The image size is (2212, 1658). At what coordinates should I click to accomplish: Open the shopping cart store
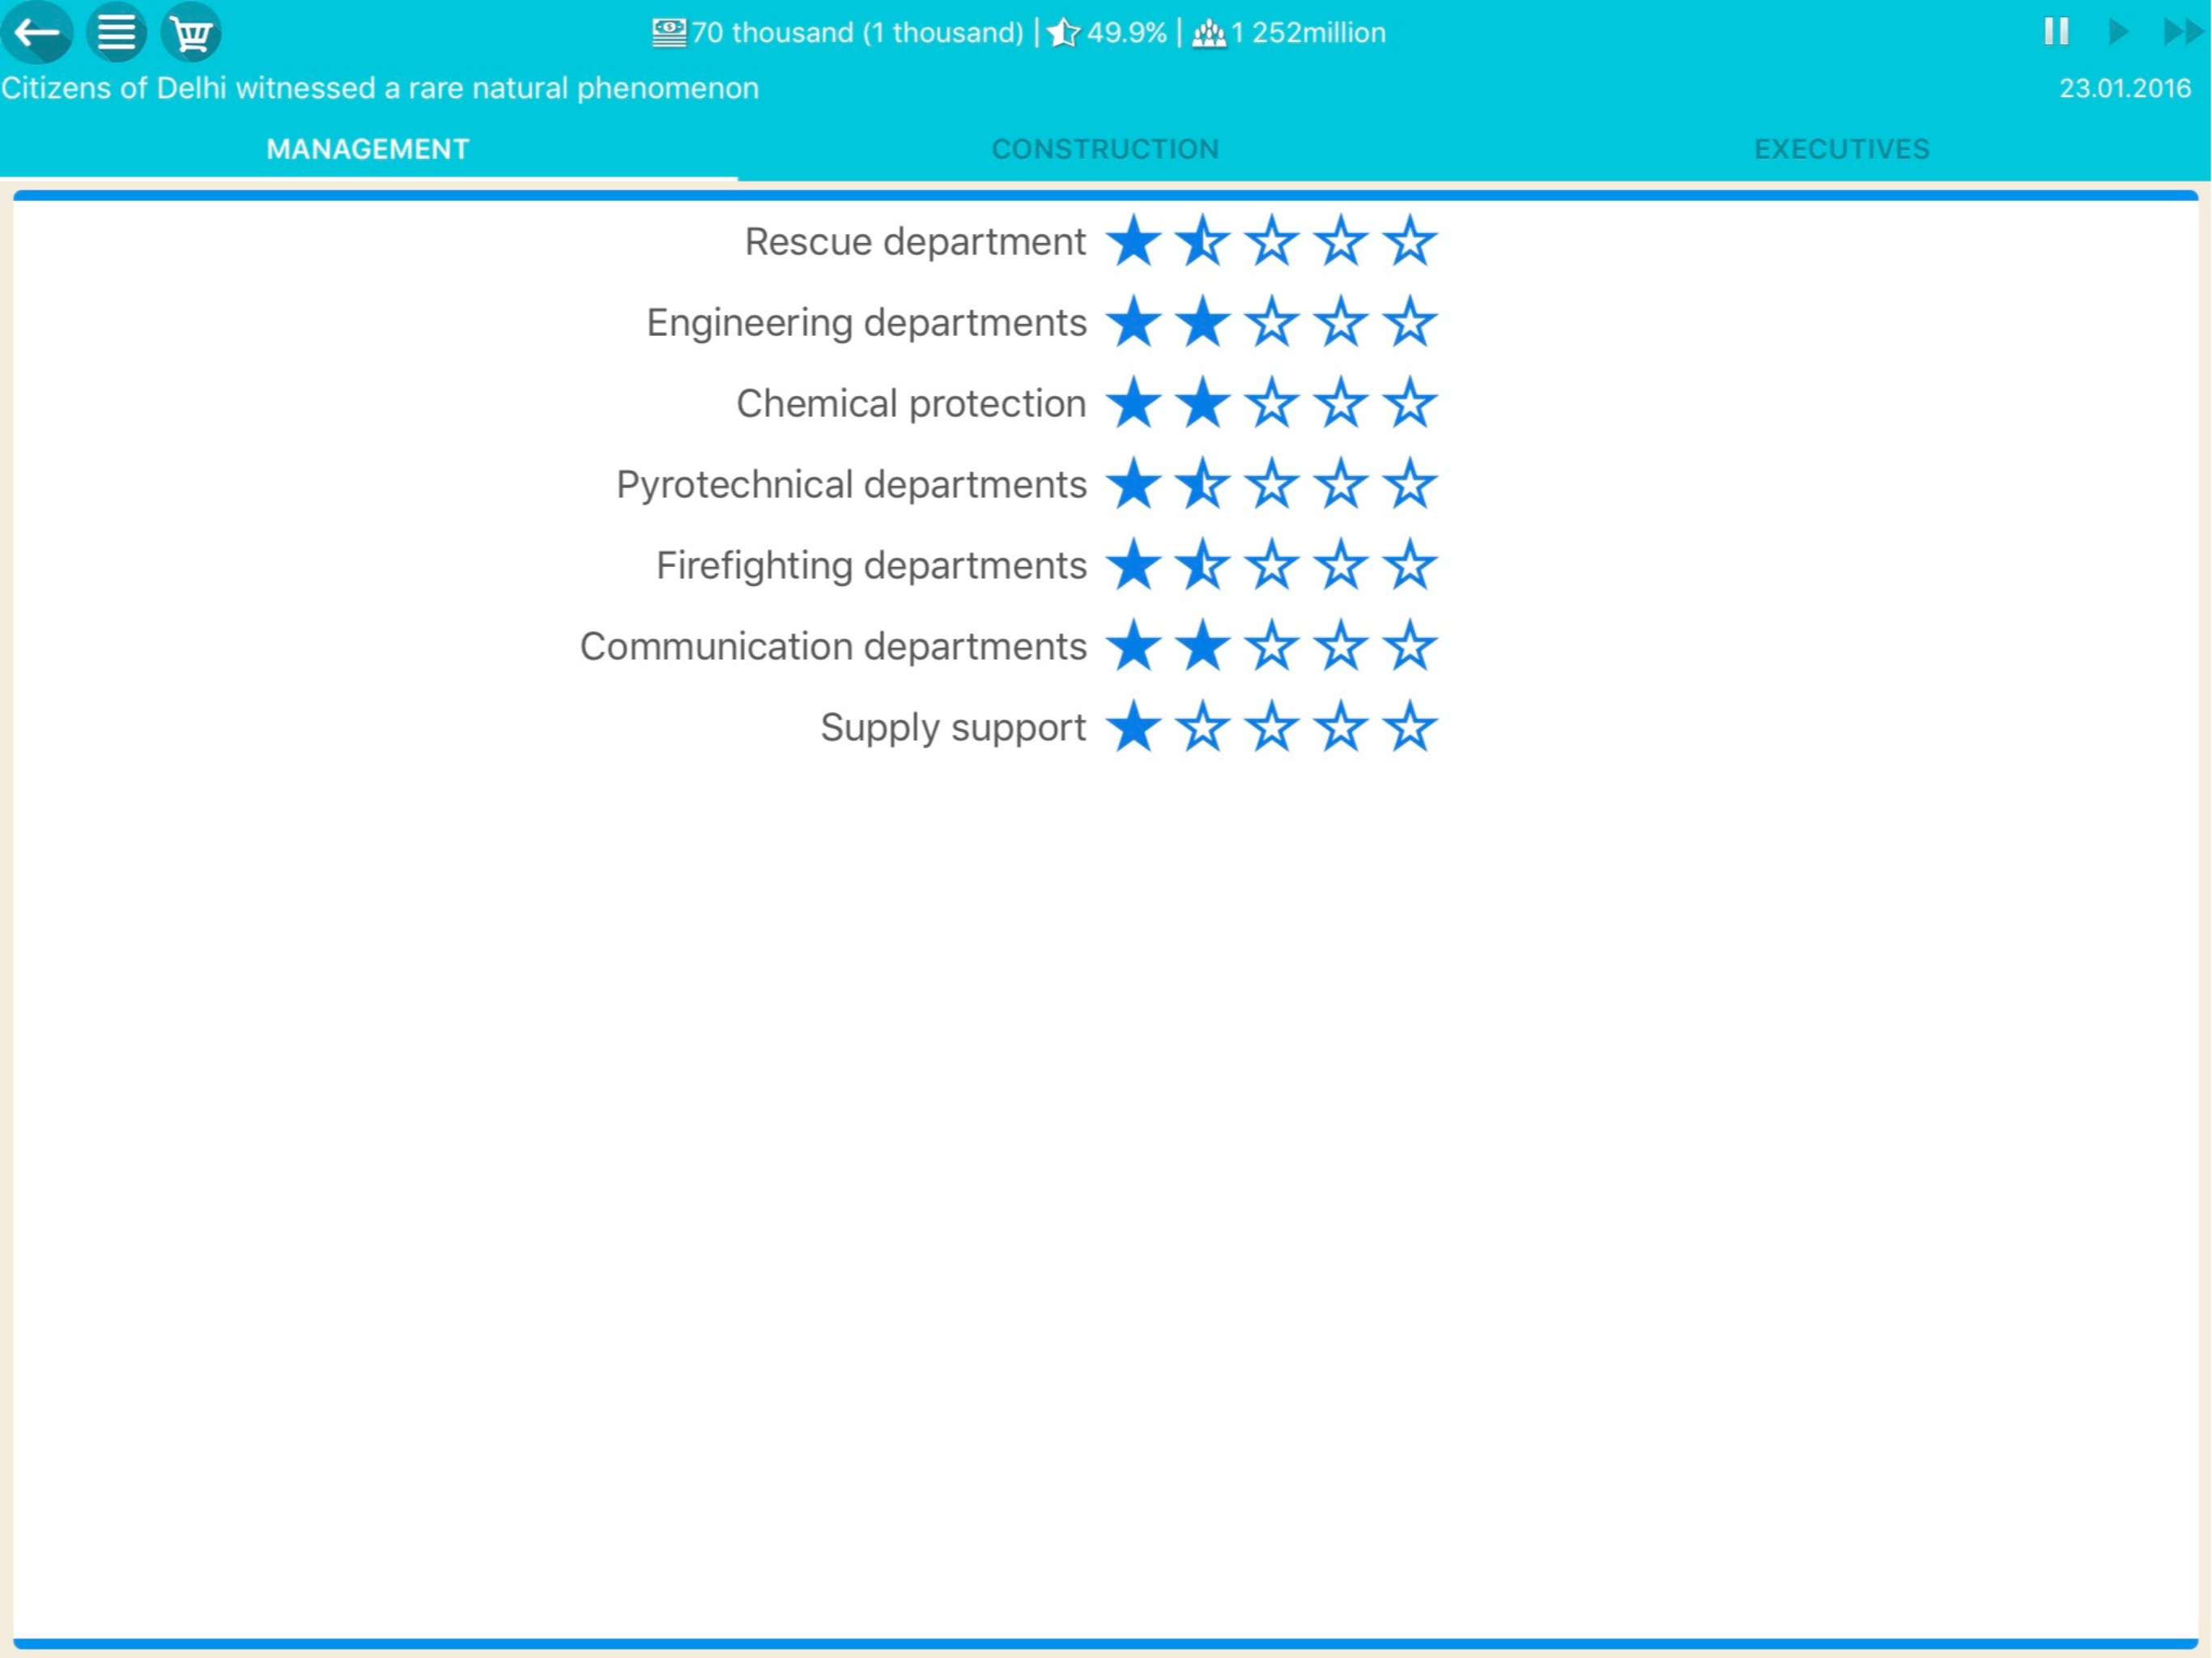coord(191,32)
